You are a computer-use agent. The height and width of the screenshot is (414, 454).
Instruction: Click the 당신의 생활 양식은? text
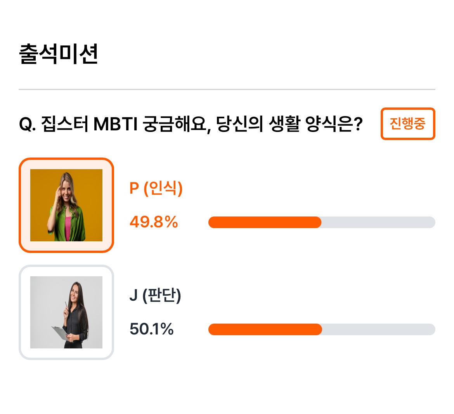289,124
